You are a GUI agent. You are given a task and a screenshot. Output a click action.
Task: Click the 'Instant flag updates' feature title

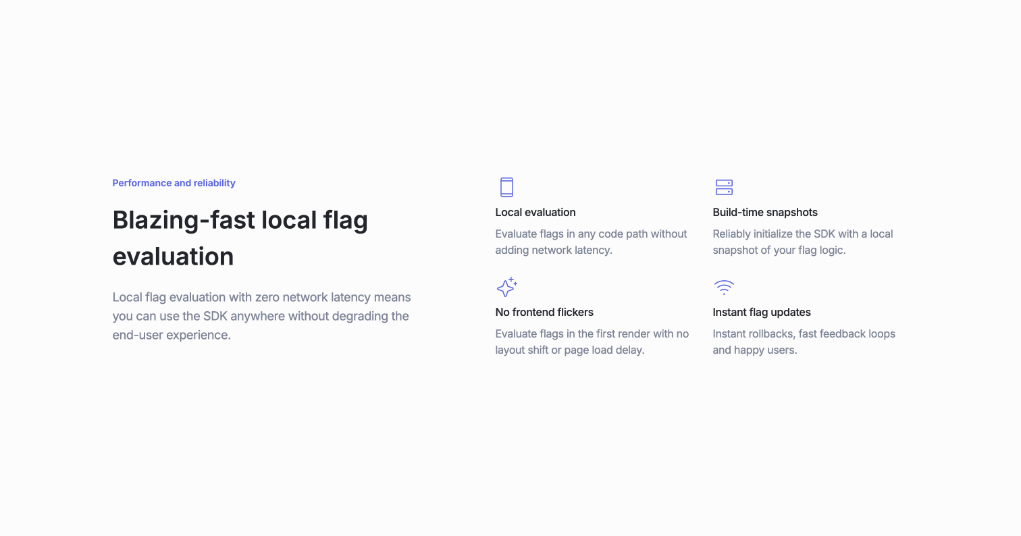762,312
